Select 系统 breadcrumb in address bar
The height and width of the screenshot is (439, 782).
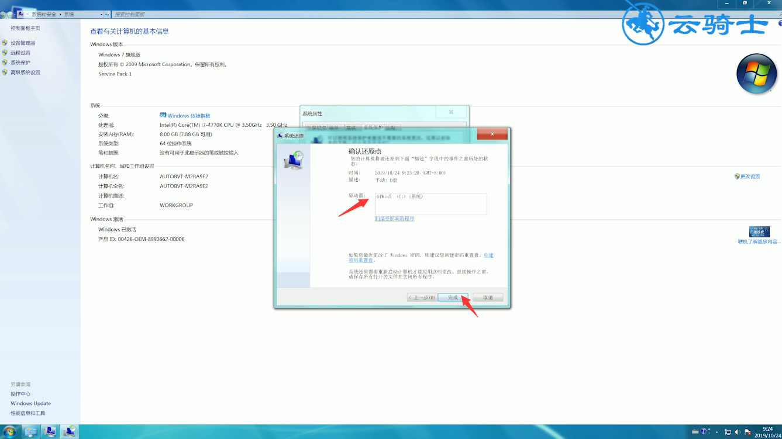tap(69, 14)
